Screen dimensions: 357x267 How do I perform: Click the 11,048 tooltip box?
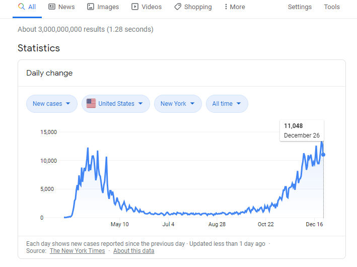(x=302, y=130)
